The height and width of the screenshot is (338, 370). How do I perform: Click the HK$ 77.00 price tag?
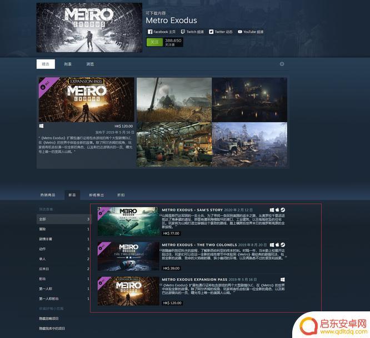pos(171,233)
